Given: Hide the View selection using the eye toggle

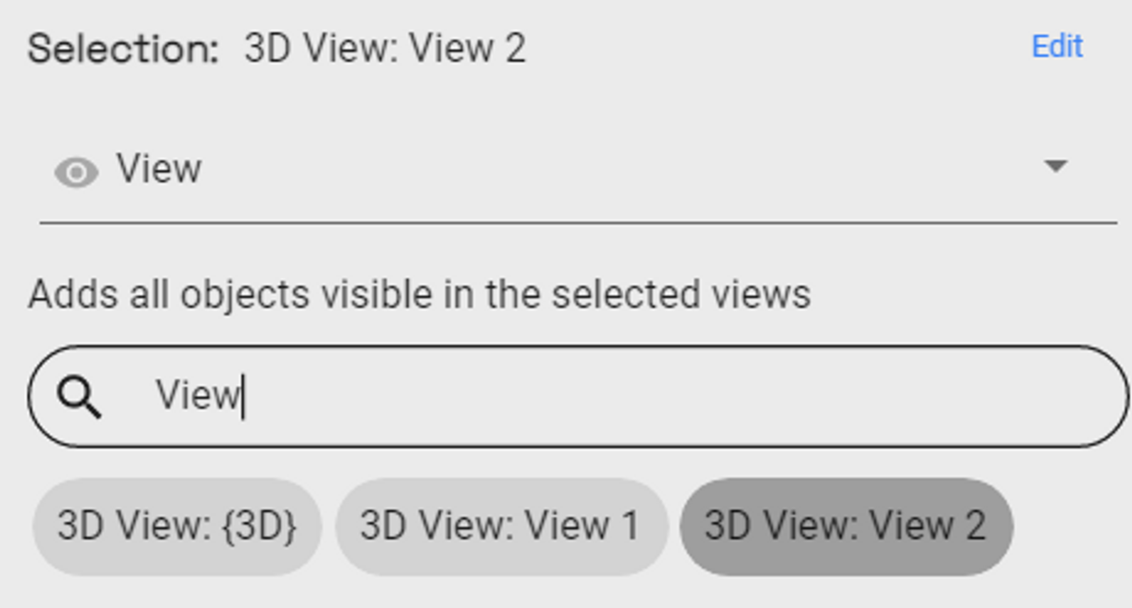Looking at the screenshot, I should click(78, 172).
